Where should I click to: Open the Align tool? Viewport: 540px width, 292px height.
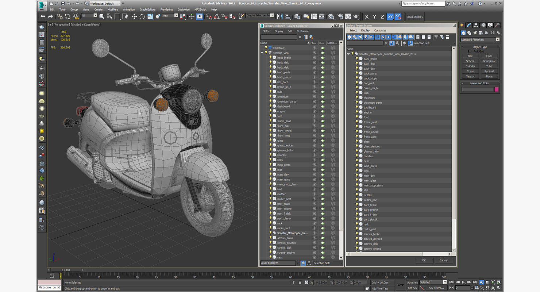(x=288, y=16)
